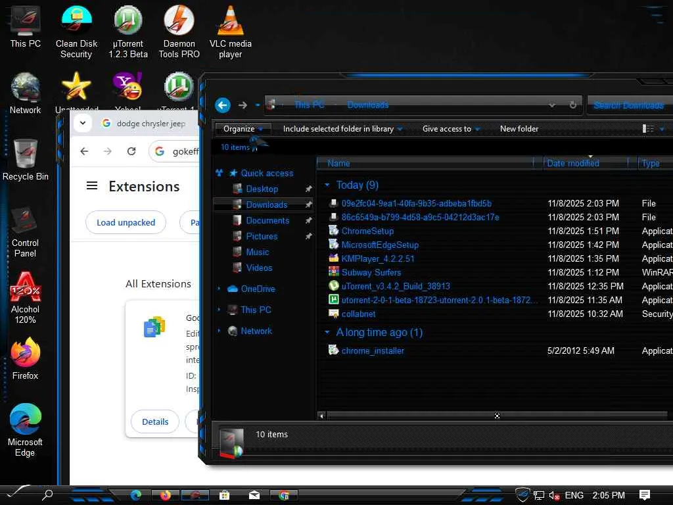673x505 pixels.
Task: Click Downloads in the address breadcrumb
Action: [368, 105]
